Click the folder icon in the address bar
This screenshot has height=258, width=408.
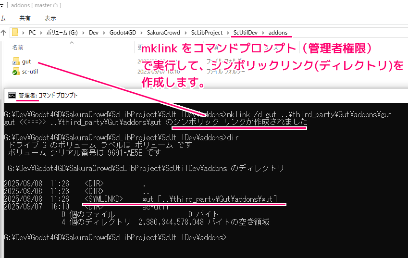pyautogui.click(x=15, y=33)
